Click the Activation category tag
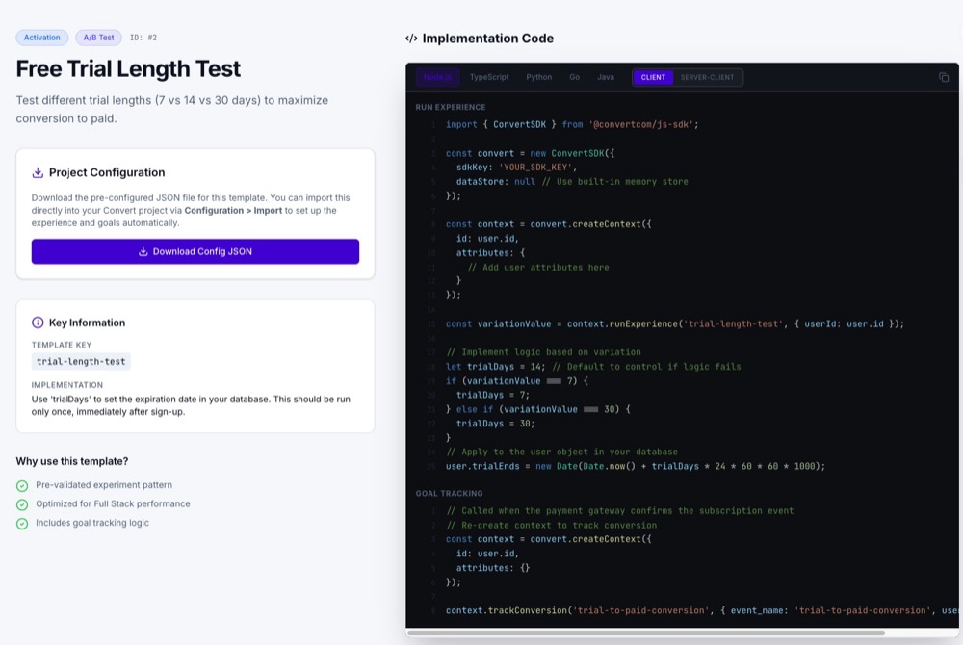This screenshot has height=645, width=963. pyautogui.click(x=41, y=38)
